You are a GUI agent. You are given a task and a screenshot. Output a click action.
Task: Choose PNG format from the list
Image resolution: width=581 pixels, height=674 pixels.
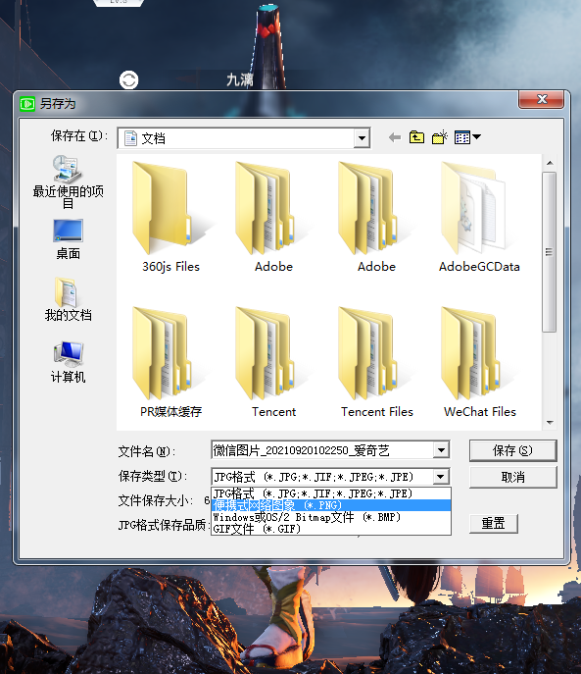pyautogui.click(x=331, y=505)
